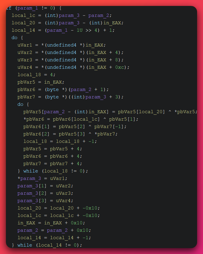Click the line '*pbVar6 = pbVar6[local_1c] ^ pbVar5[1];'
Viewport: 203px width, 254px height.
click(x=81, y=119)
